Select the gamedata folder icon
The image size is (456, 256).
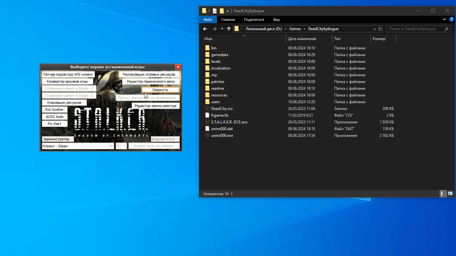[x=207, y=55]
